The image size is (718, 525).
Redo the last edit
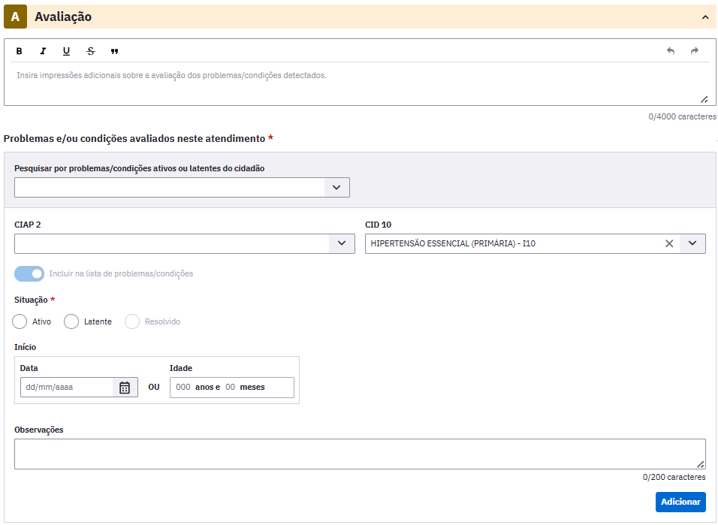pyautogui.click(x=695, y=51)
